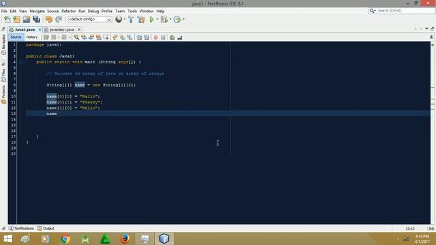Click the Save All toolbar icon
The image size is (436, 245).
point(36,20)
